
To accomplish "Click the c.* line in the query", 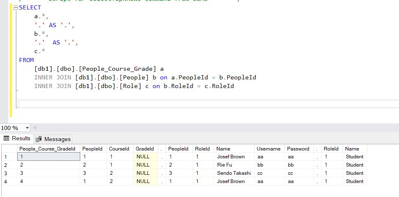I will pos(40,51).
